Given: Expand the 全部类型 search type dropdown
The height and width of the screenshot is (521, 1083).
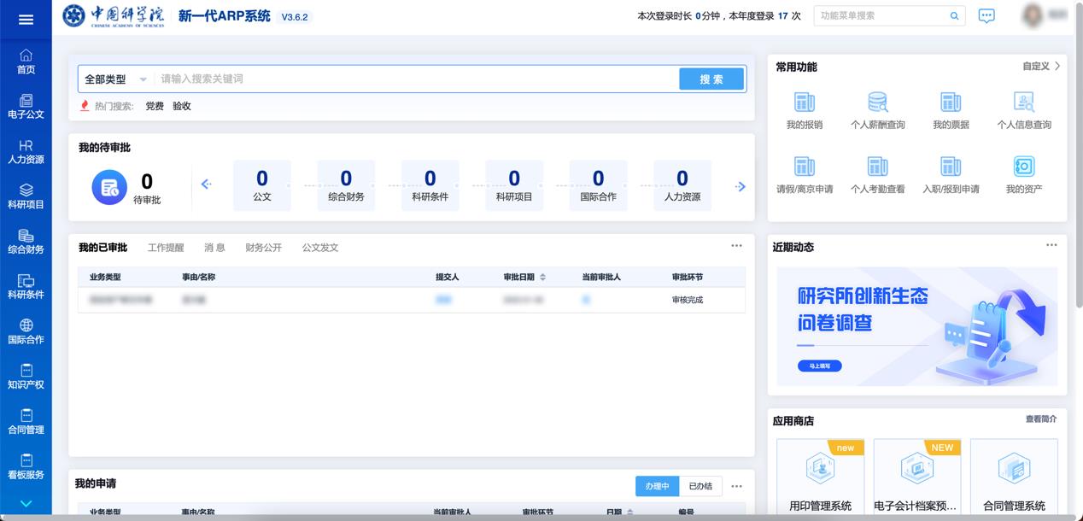Looking at the screenshot, I should click(115, 79).
